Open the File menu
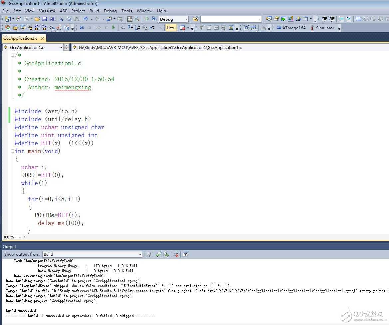The image size is (389, 325). click(x=5, y=11)
